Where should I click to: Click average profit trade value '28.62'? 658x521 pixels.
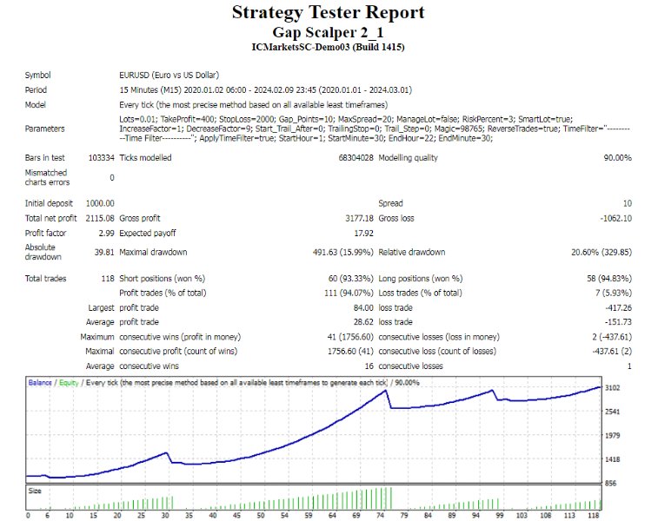[363, 322]
